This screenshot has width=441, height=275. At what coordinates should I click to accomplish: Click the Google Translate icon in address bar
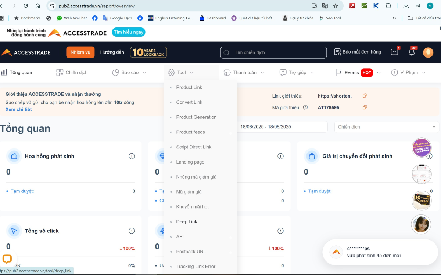tap(324, 6)
